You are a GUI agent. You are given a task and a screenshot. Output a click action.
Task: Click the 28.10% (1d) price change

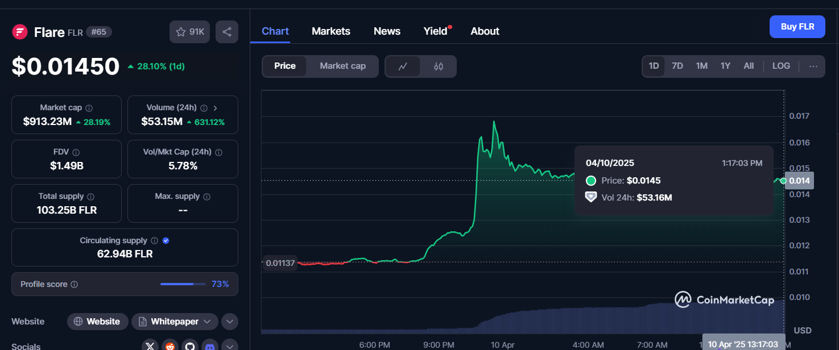click(156, 66)
